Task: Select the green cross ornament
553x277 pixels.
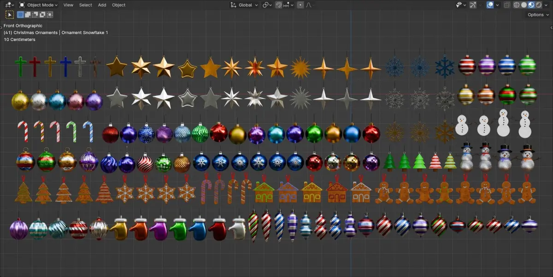Action: pos(20,67)
